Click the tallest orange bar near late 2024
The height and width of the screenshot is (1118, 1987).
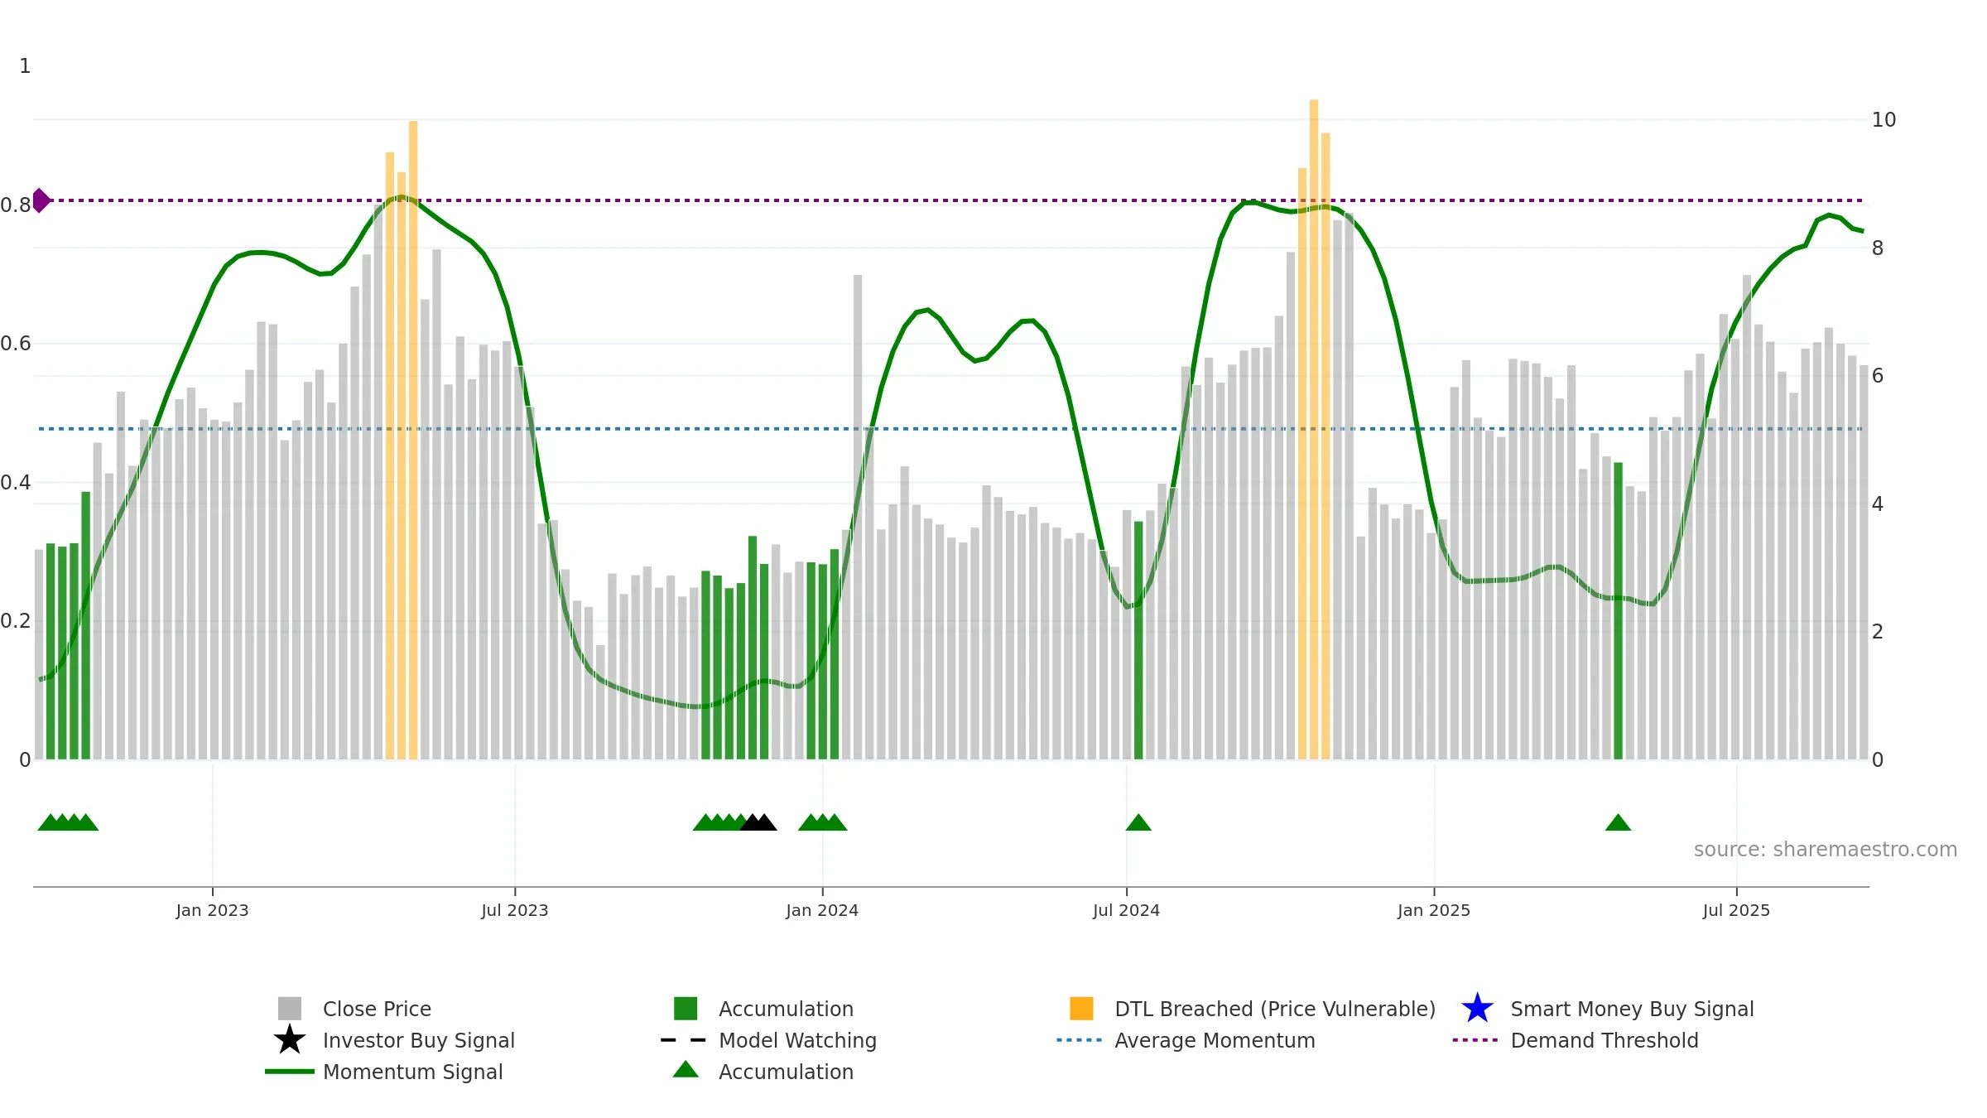tap(1314, 429)
